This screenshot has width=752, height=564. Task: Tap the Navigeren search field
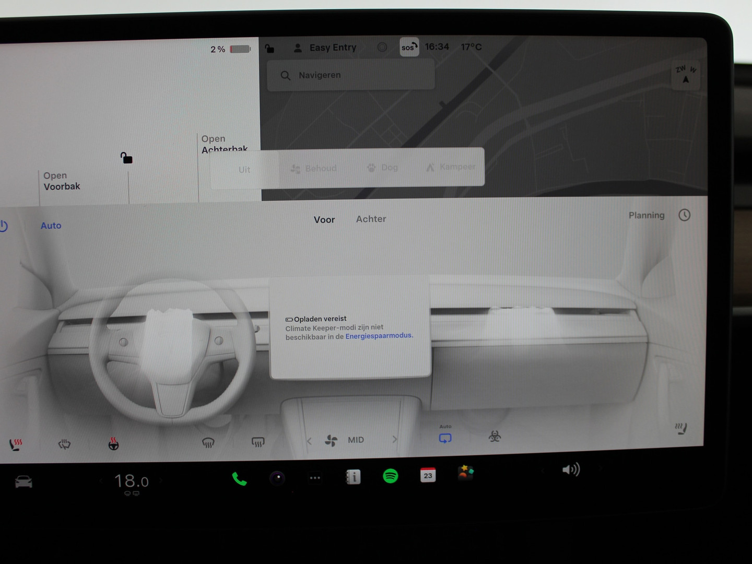350,75
